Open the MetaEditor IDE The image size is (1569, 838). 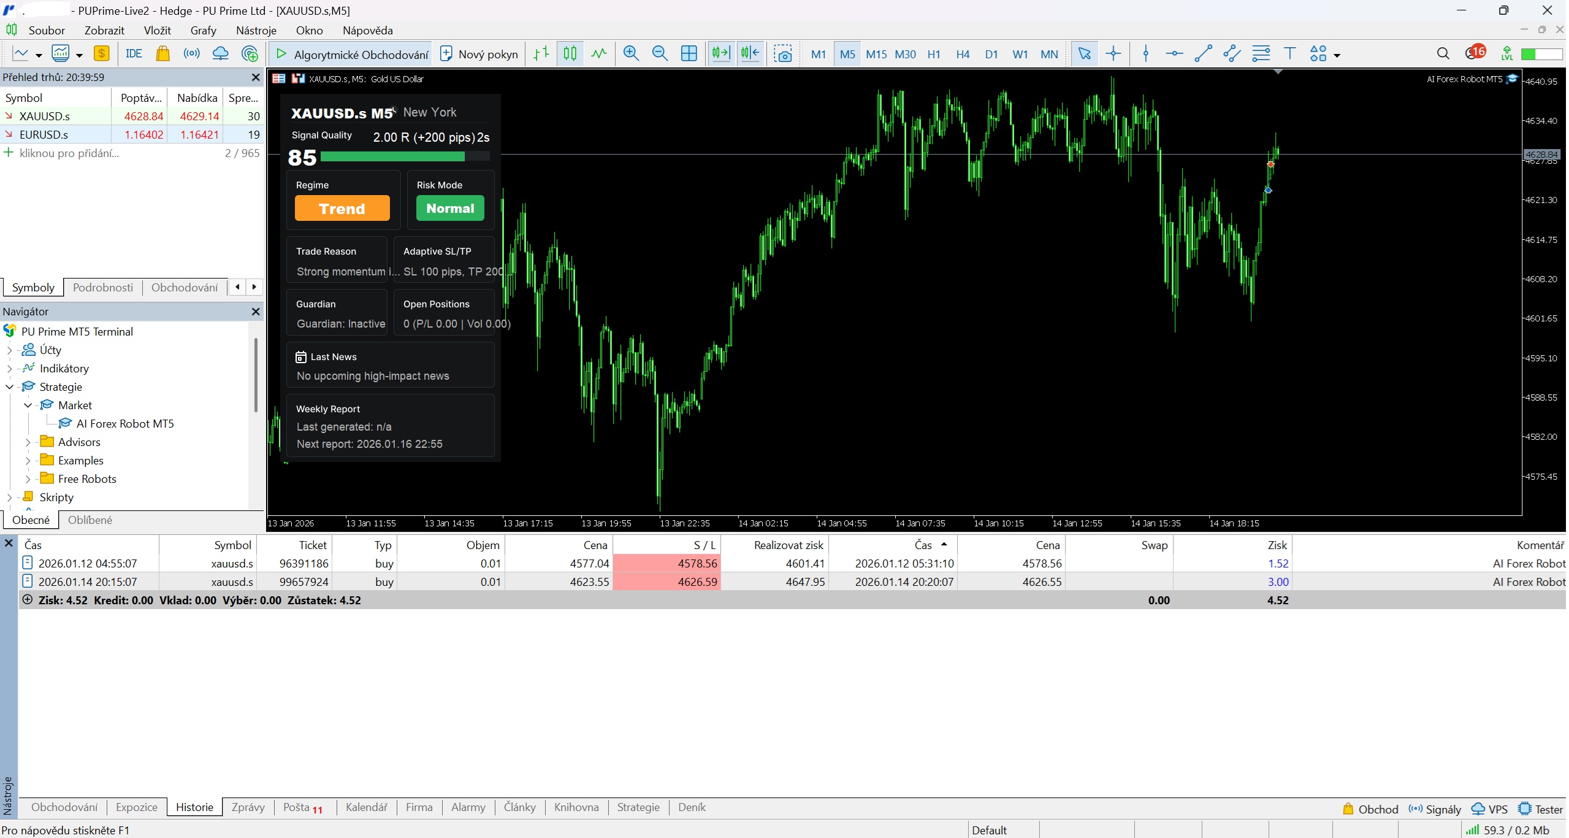[x=134, y=54]
